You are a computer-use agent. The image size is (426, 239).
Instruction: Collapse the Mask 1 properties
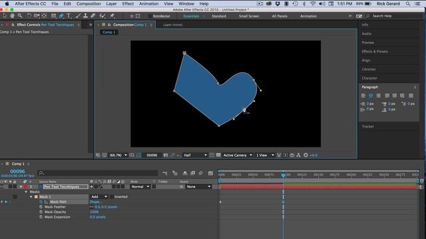tap(31, 197)
